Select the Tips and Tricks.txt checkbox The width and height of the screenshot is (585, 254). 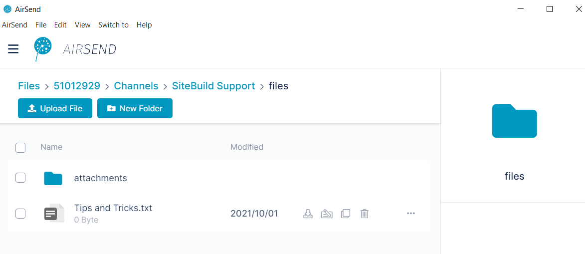tap(20, 214)
